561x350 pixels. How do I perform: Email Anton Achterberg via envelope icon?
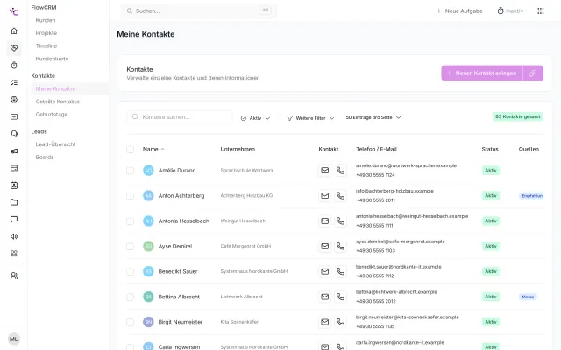[x=325, y=196]
